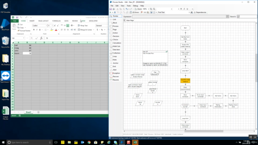Select the Decision stage tool
This screenshot has height=145, width=258.
(114, 36)
